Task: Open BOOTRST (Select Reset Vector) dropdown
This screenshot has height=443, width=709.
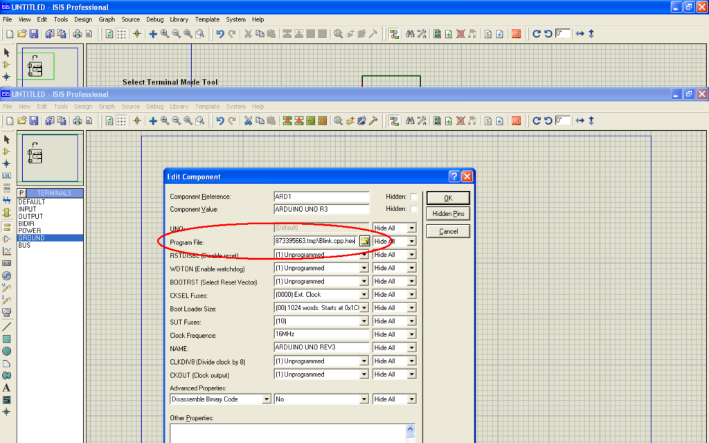Action: pyautogui.click(x=364, y=282)
